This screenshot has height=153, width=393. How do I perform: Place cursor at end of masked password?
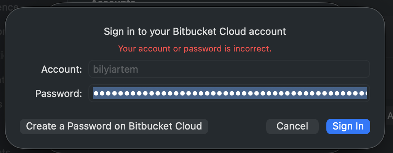pyautogui.click(x=366, y=93)
